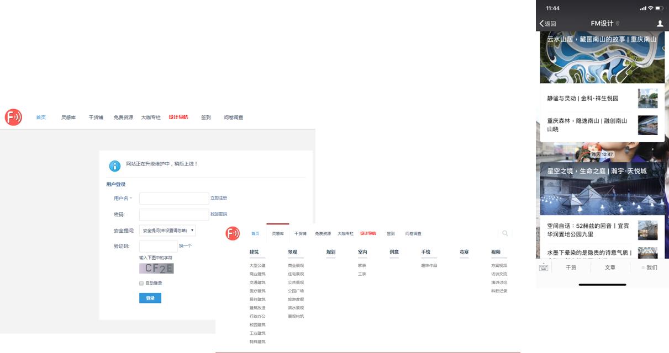
Task: Click the search magnifier icon in the mega-menu header
Action: [x=505, y=234]
